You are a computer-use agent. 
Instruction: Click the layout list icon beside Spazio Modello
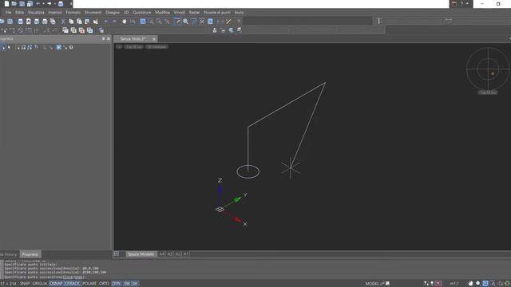point(117,254)
